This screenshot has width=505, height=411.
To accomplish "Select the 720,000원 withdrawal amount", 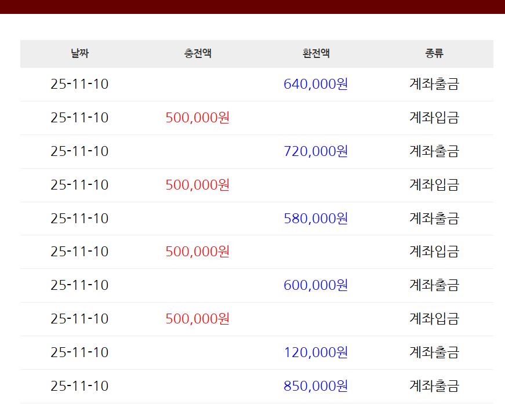I will click(x=316, y=151).
